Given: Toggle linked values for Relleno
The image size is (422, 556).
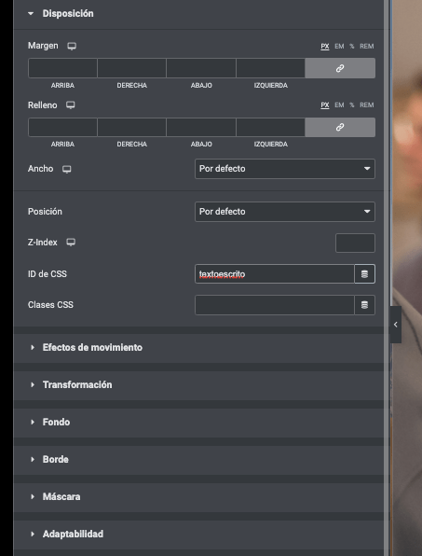Looking at the screenshot, I should point(340,127).
